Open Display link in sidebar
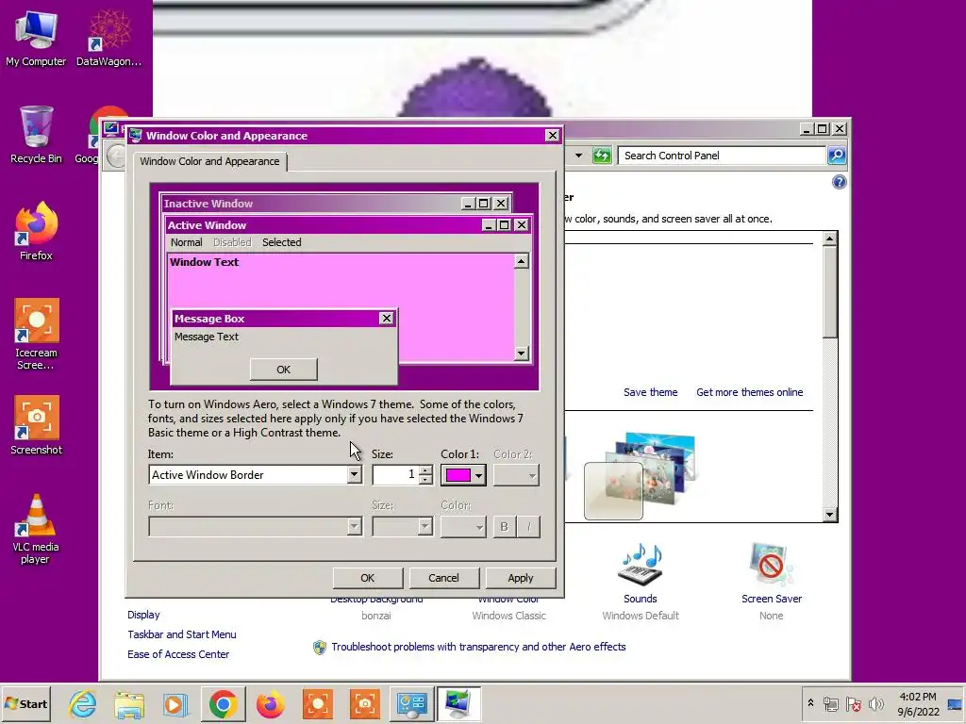The image size is (966, 724). [x=143, y=615]
